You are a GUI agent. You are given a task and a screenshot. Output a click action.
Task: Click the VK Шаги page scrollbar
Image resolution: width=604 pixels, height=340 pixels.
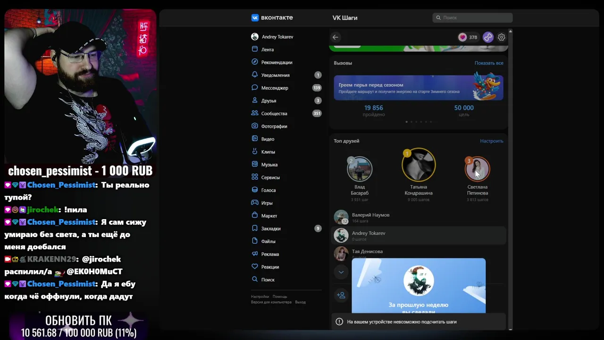(510, 179)
